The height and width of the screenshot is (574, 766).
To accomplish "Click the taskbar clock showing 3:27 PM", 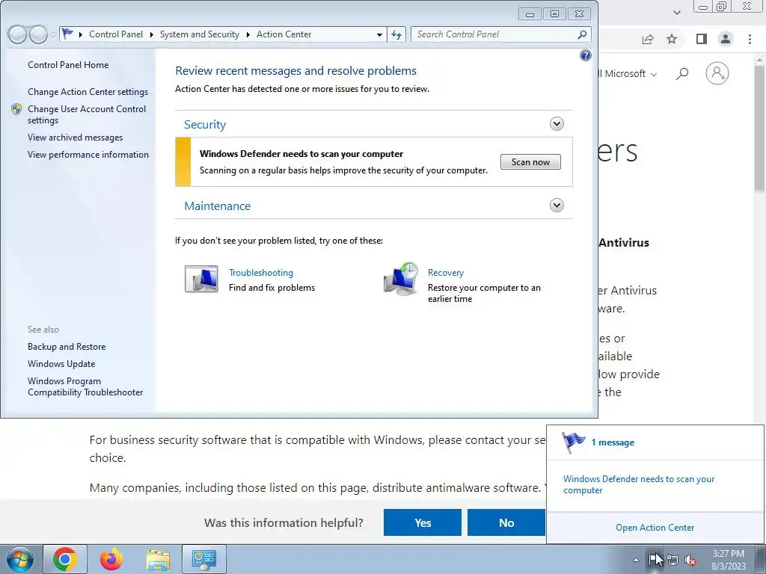I will [x=729, y=560].
